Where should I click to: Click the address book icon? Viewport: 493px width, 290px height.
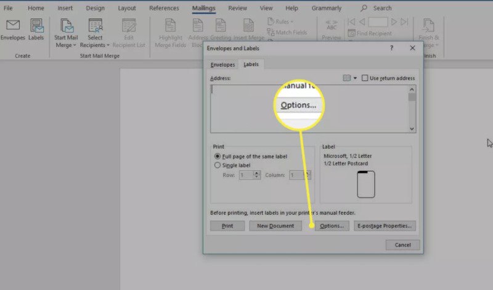346,78
